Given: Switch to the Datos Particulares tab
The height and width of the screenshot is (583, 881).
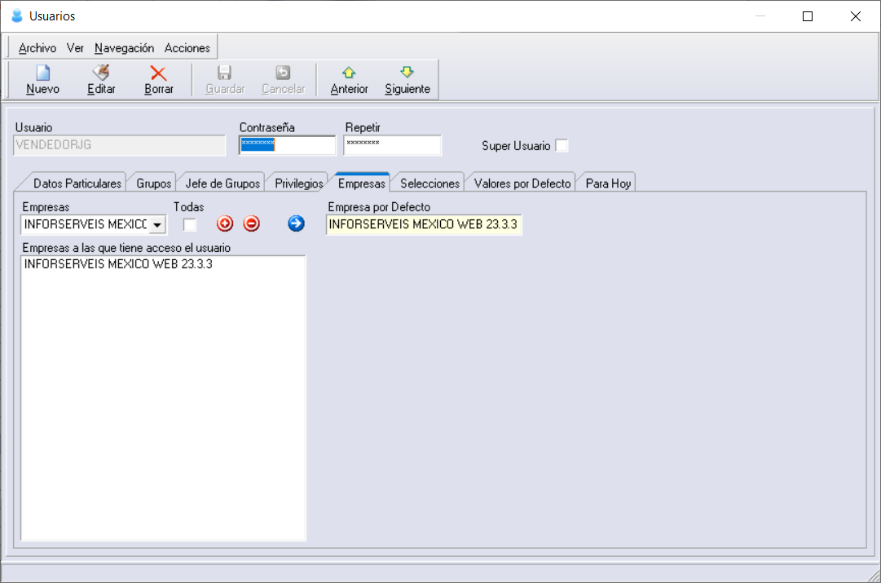Looking at the screenshot, I should click(77, 183).
